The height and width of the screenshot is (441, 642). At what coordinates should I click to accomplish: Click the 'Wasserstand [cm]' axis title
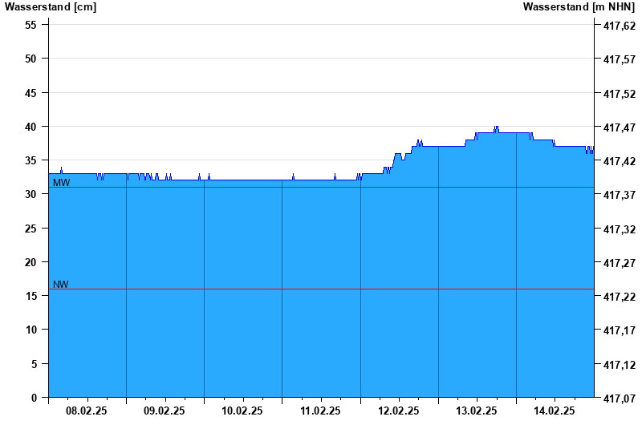pos(51,7)
